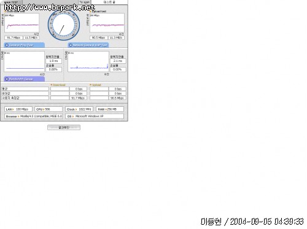The image size is (307, 229).
Task: Click the CPU 586 info field
Action: (49, 109)
